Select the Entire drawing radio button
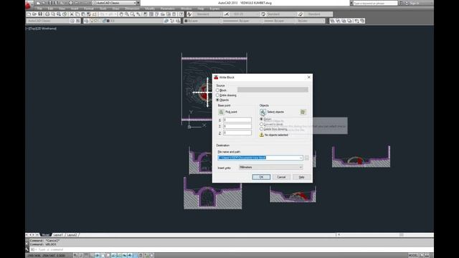Image resolution: width=459 pixels, height=258 pixels. pyautogui.click(x=217, y=95)
